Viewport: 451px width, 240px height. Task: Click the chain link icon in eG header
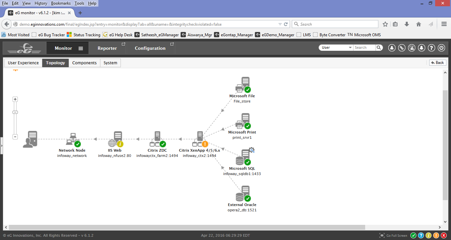[401, 48]
